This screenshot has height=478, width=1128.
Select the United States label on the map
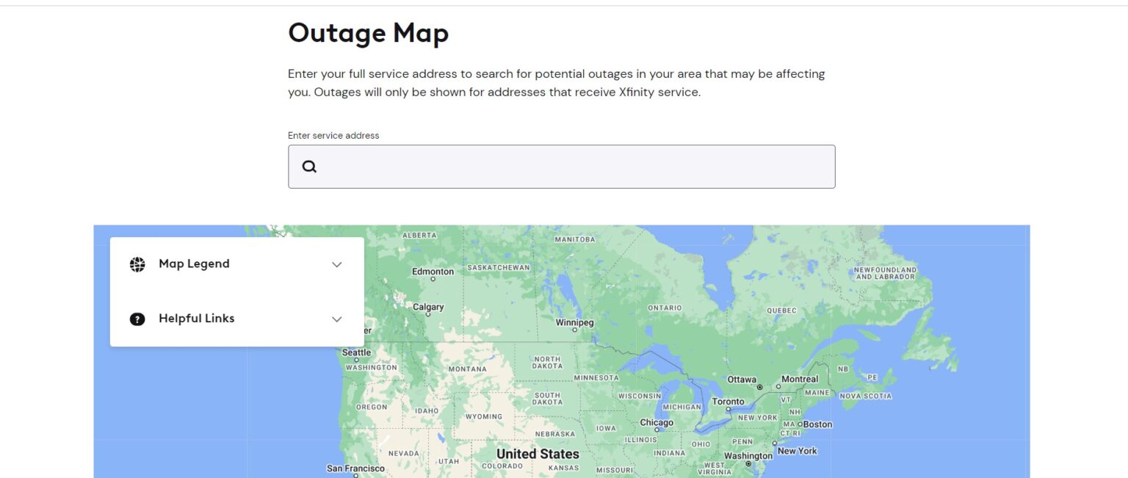click(x=538, y=454)
